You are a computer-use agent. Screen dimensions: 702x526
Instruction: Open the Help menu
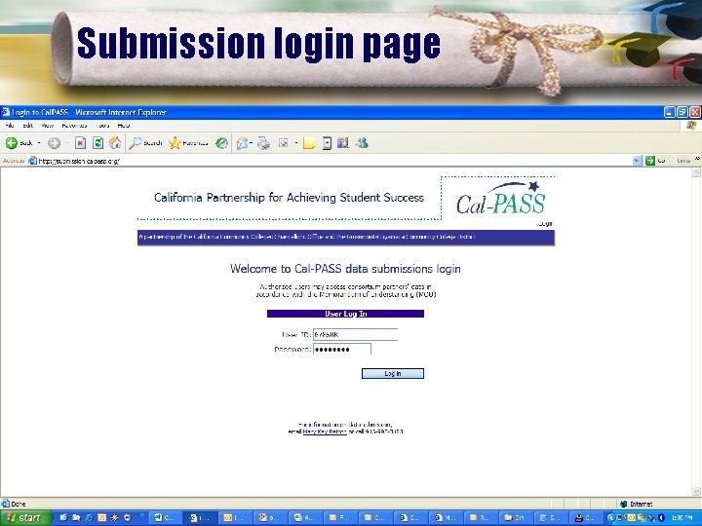pyautogui.click(x=124, y=126)
